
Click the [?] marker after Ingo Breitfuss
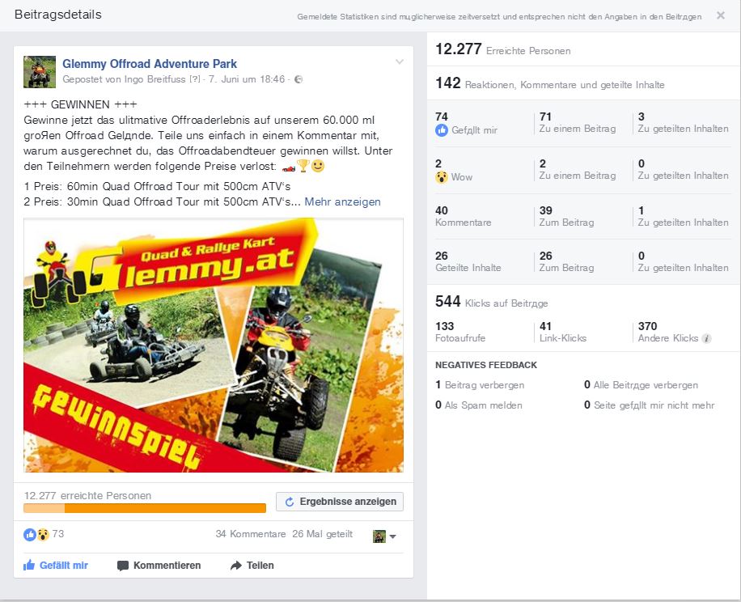tap(194, 79)
